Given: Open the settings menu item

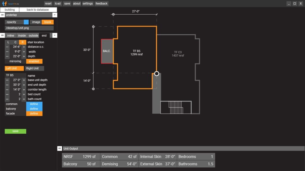Looking at the screenshot, I should (88, 3).
